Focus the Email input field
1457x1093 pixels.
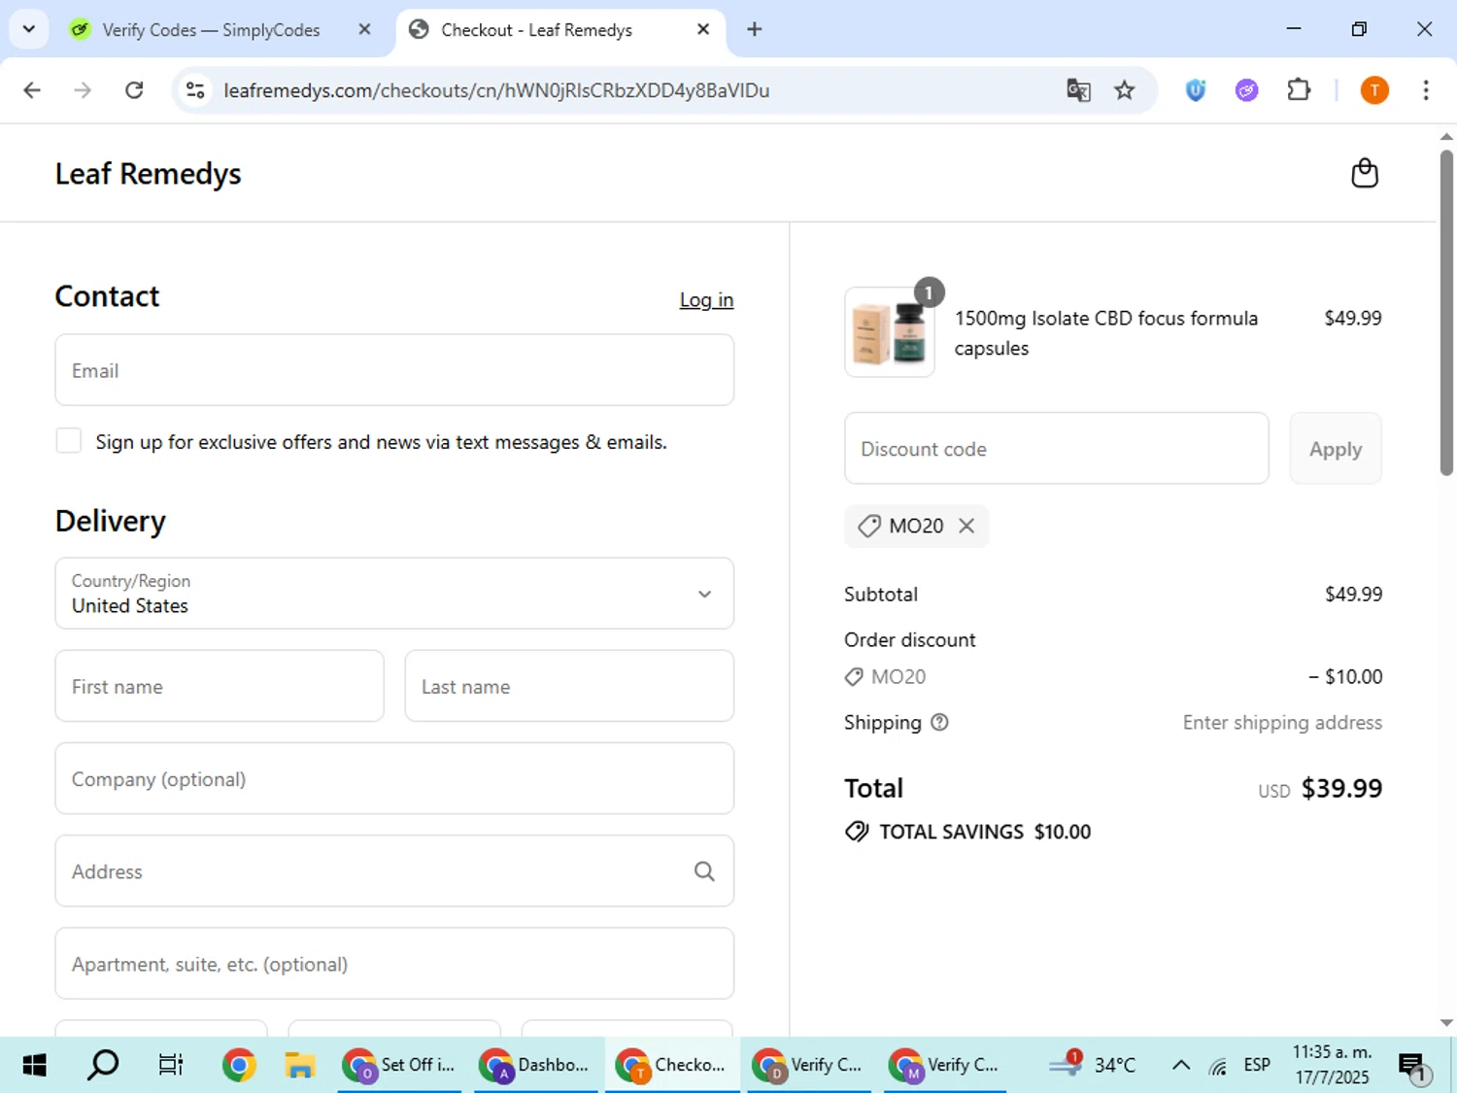394,370
